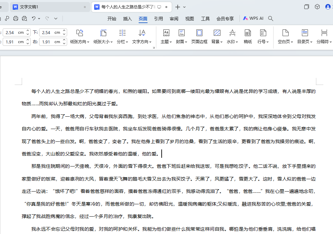
Task: Switch to the 插入 (Insert) ribbon tab
Action: (128, 19)
